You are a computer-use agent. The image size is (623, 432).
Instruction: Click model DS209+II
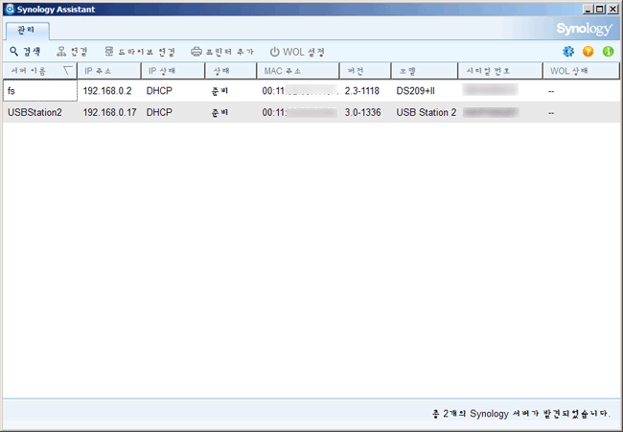tap(416, 91)
